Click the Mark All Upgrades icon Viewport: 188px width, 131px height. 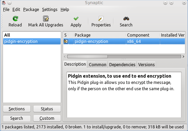[46, 19]
